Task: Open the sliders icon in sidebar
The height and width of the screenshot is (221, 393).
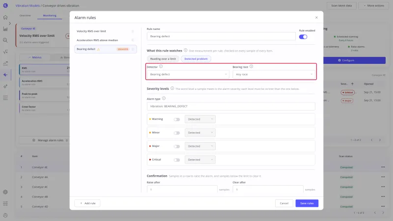Action: click(5, 203)
